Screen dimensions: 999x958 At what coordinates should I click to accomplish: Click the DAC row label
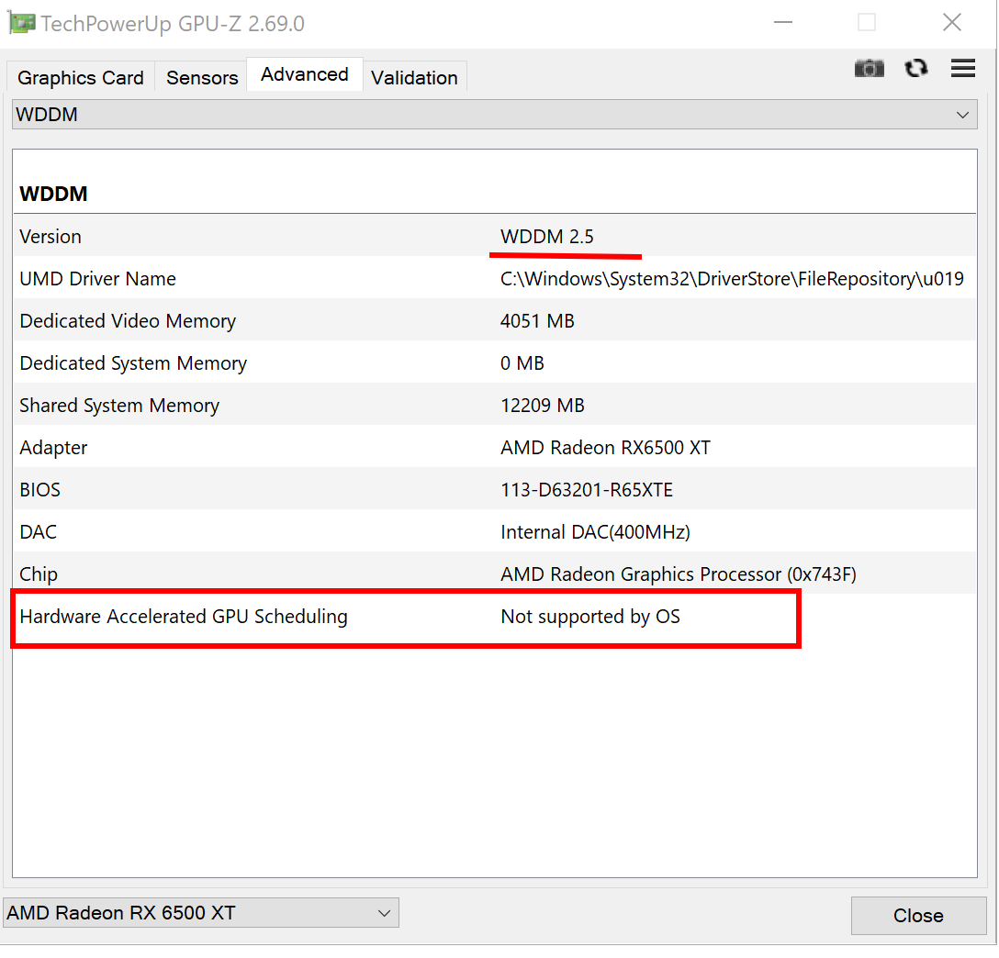click(39, 531)
